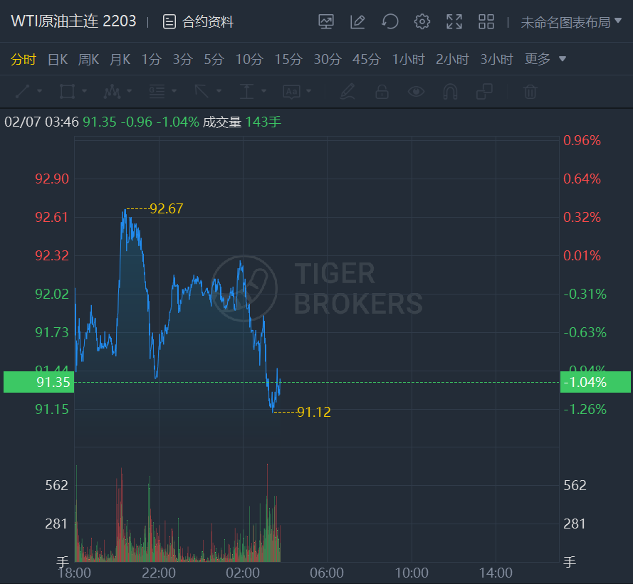Click the refresh chart icon

tap(389, 22)
